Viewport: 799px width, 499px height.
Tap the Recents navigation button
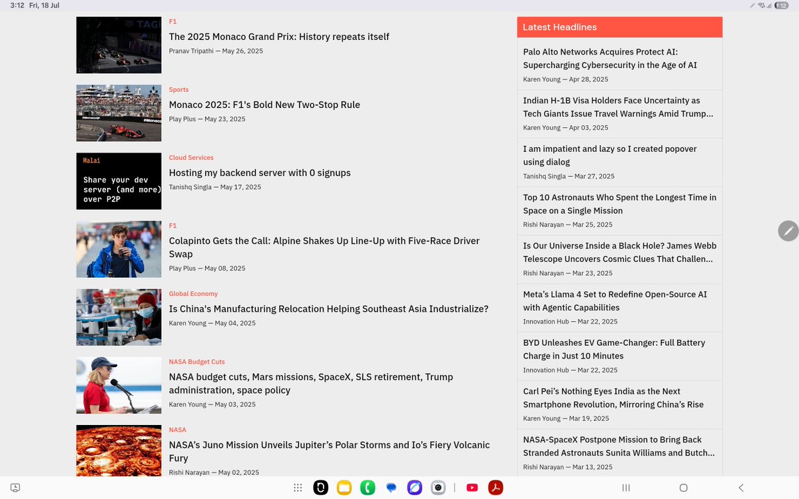(626, 488)
